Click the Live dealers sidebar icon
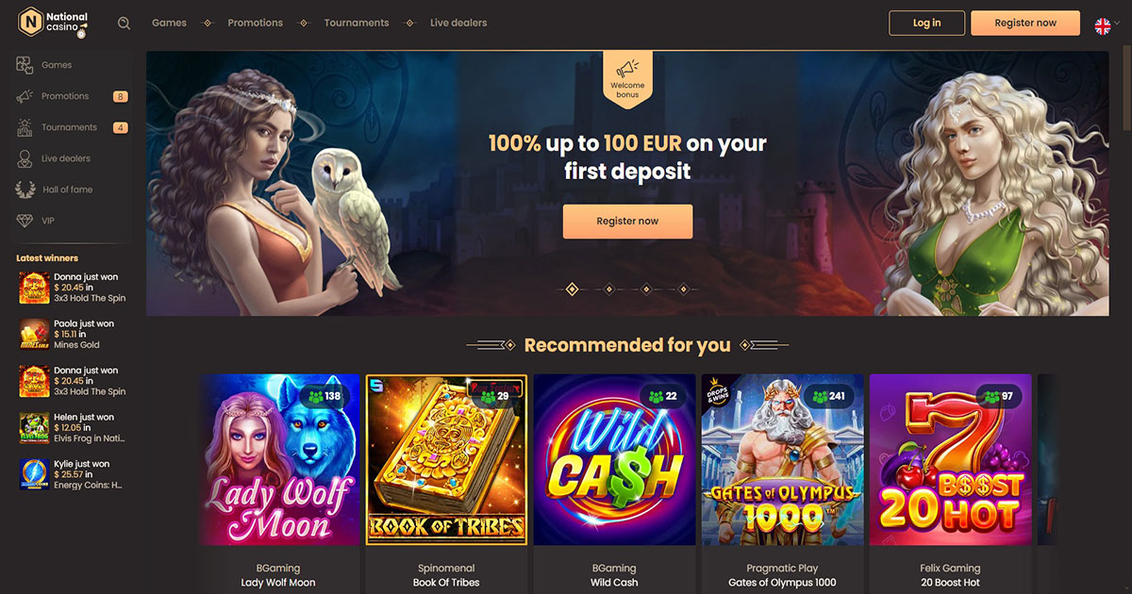Viewport: 1132px width, 594px height. tap(25, 158)
